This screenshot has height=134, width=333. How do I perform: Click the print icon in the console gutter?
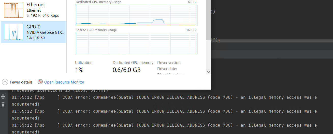(3, 97)
